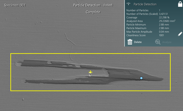This screenshot has width=183, height=111.
Task: Click the Number of Particles (Scaled) label
Action: (x=142, y=14)
